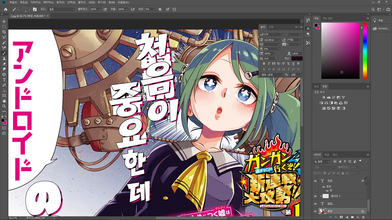Screen dimensions: 392x220
Task: Add a layer mask icon
Action: (x=341, y=217)
